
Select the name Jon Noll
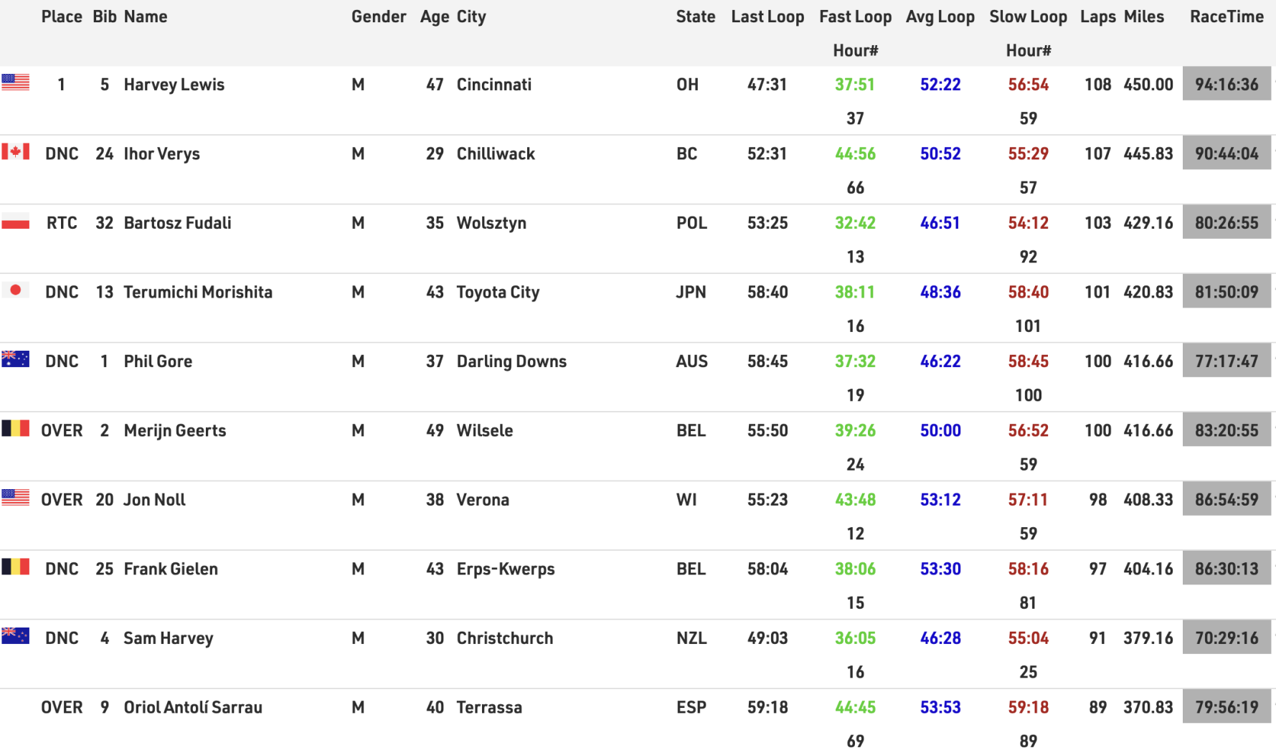pos(154,499)
